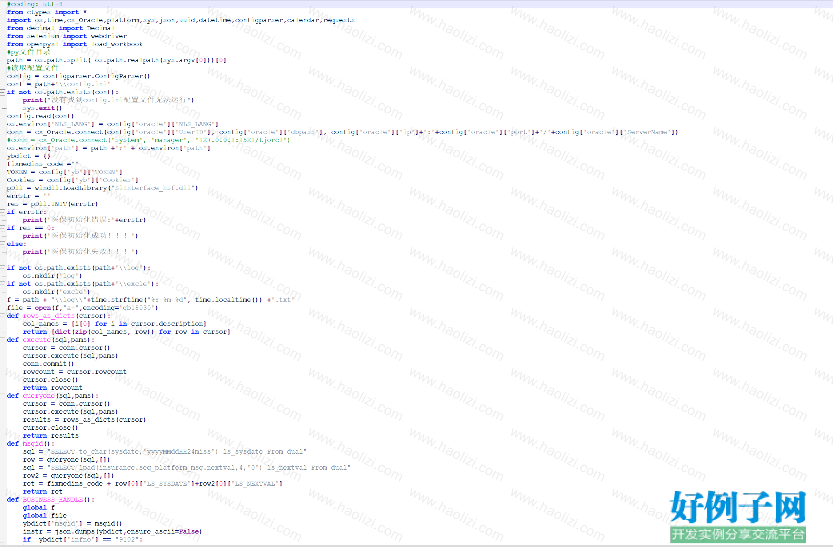Click the 'row2 = queryone(sql,[])' line

pyautogui.click(x=68, y=476)
